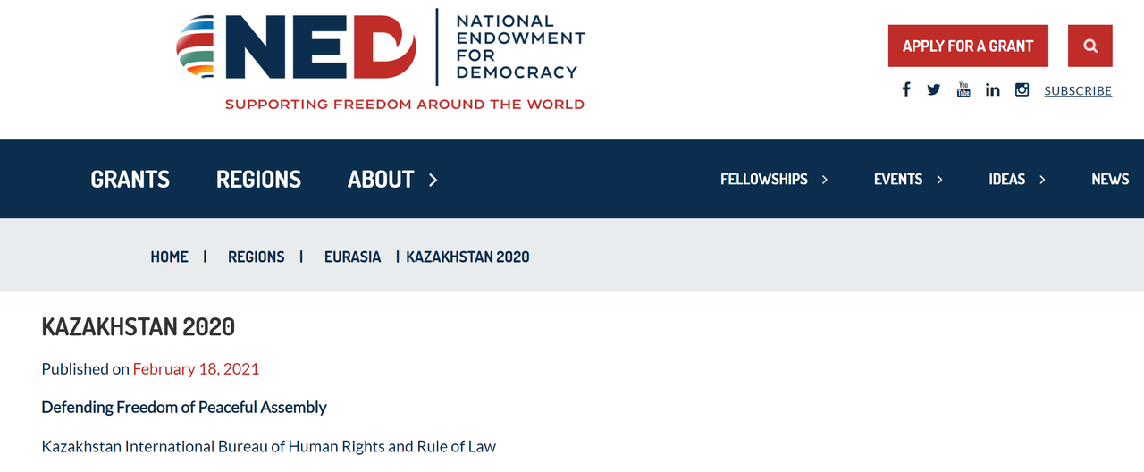Click the February 18, 2021 date link

click(196, 368)
